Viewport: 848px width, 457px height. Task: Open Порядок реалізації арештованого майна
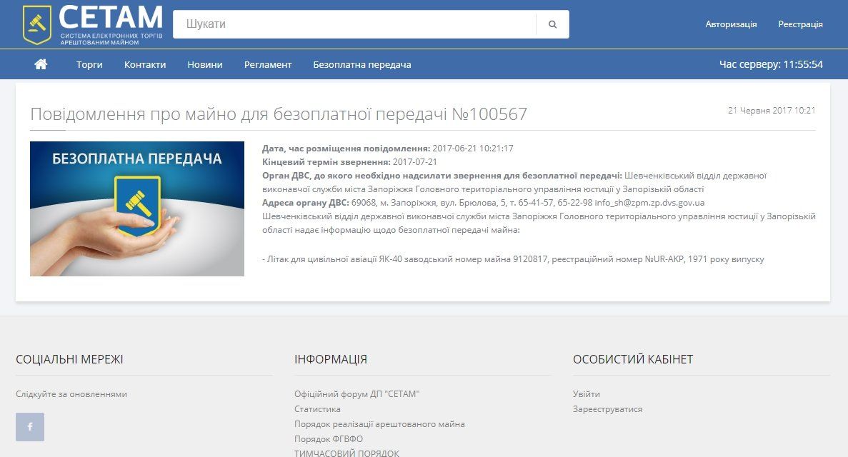click(x=379, y=423)
